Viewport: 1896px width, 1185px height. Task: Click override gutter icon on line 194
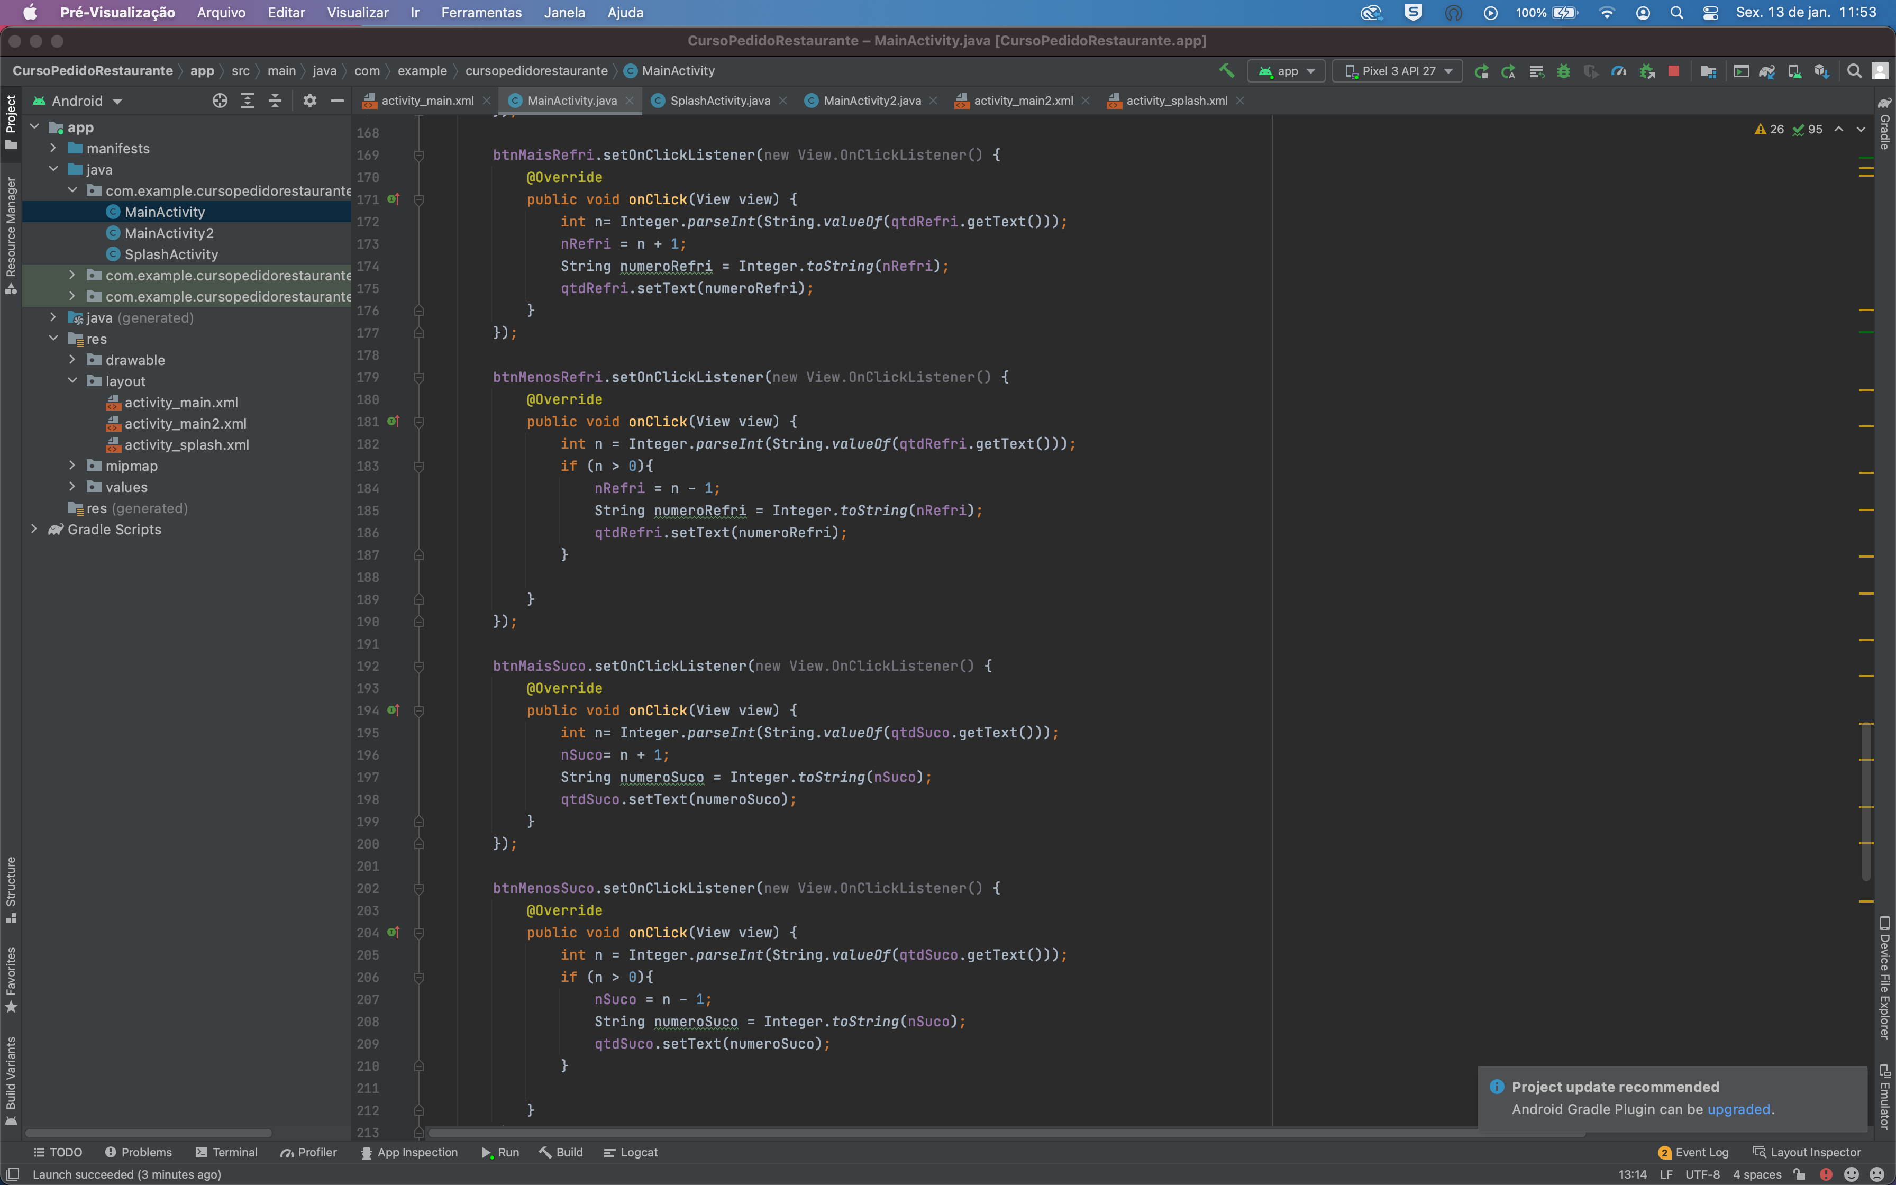coord(393,710)
